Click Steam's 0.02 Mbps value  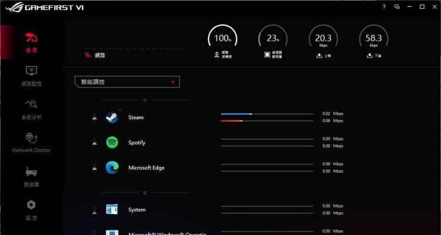(x=333, y=114)
